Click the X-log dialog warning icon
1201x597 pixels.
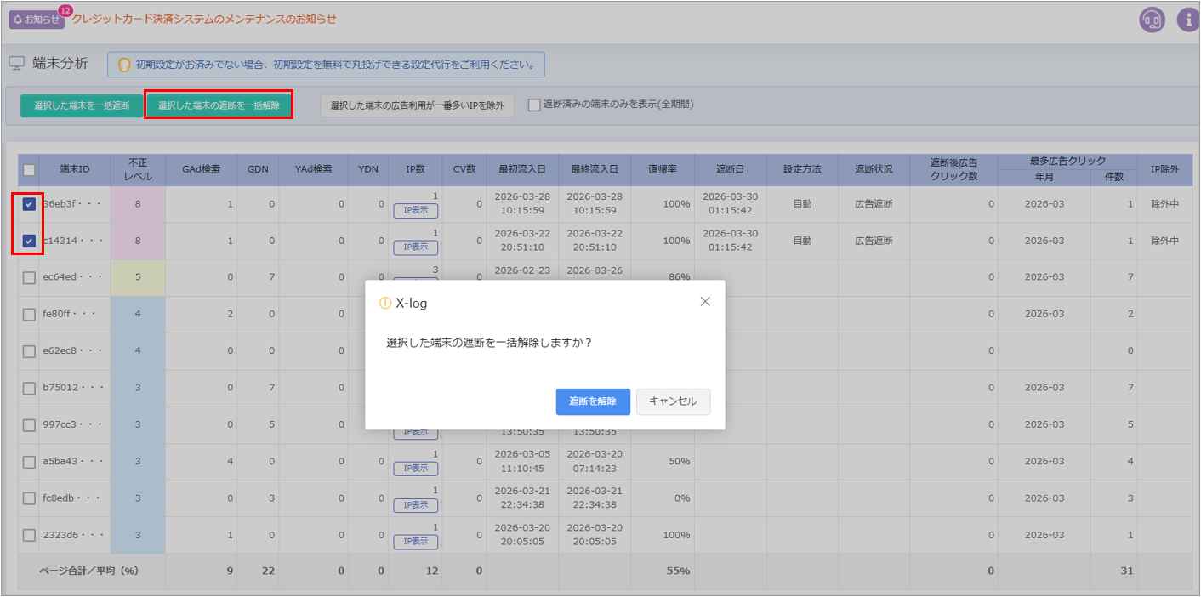pyautogui.click(x=385, y=303)
